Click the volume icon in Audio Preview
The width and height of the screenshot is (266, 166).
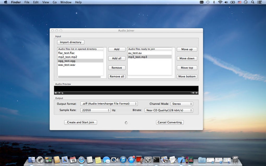56,93
